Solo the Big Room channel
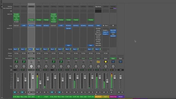Image resolution: width=176 pixels, height=99 pixels. 100,92
